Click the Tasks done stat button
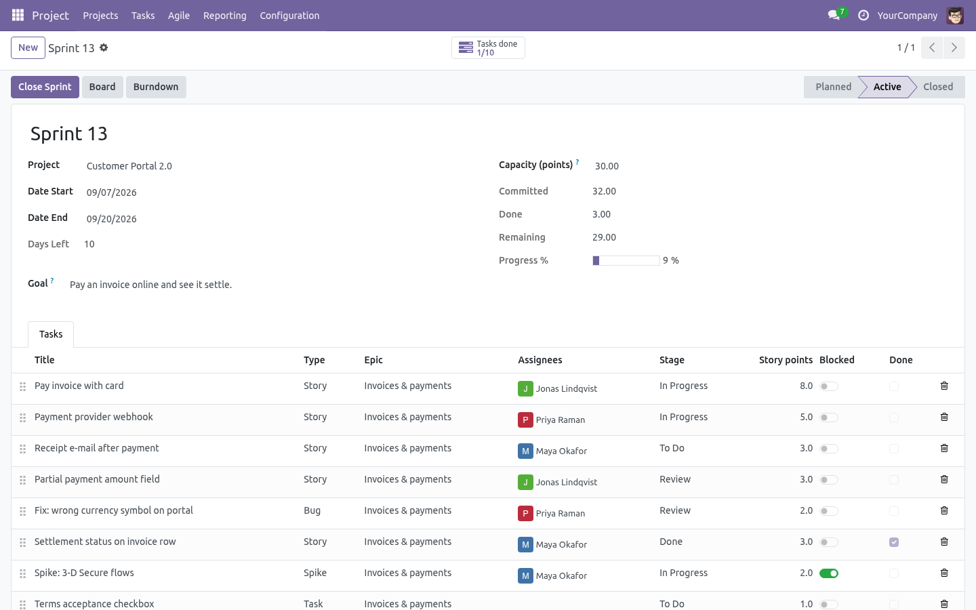Screen dimensions: 976x610 (x=488, y=47)
